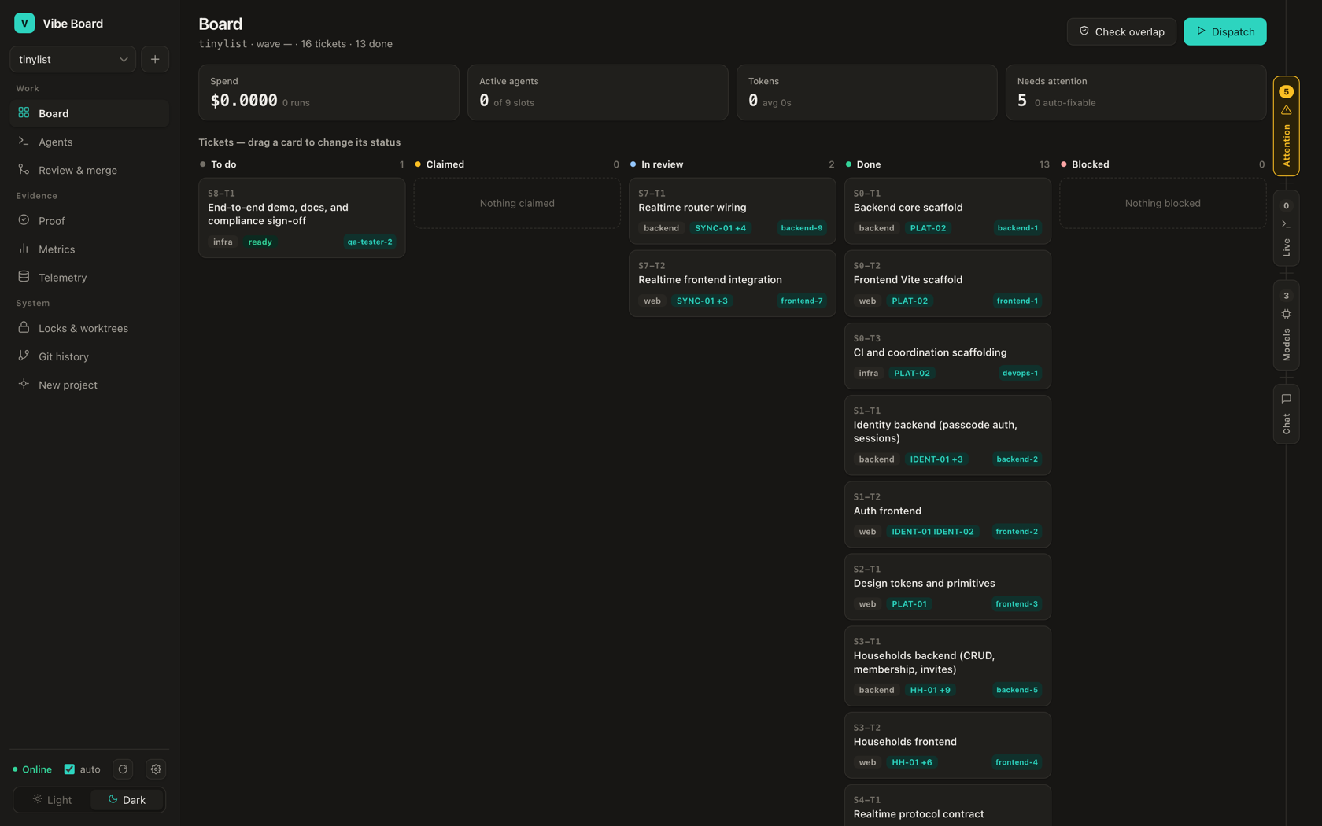Click the ready tag on S8-T1
This screenshot has width=1322, height=826.
tap(260, 242)
